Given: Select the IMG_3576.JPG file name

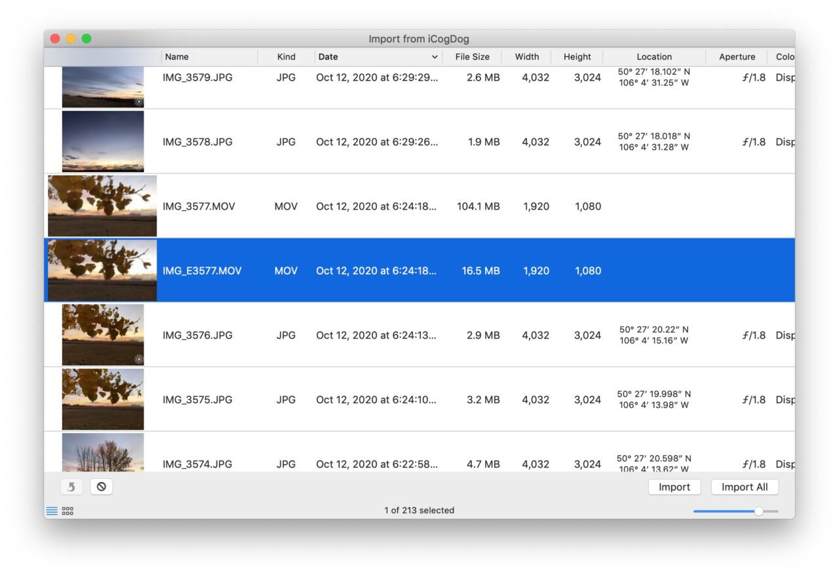Looking at the screenshot, I should point(197,335).
